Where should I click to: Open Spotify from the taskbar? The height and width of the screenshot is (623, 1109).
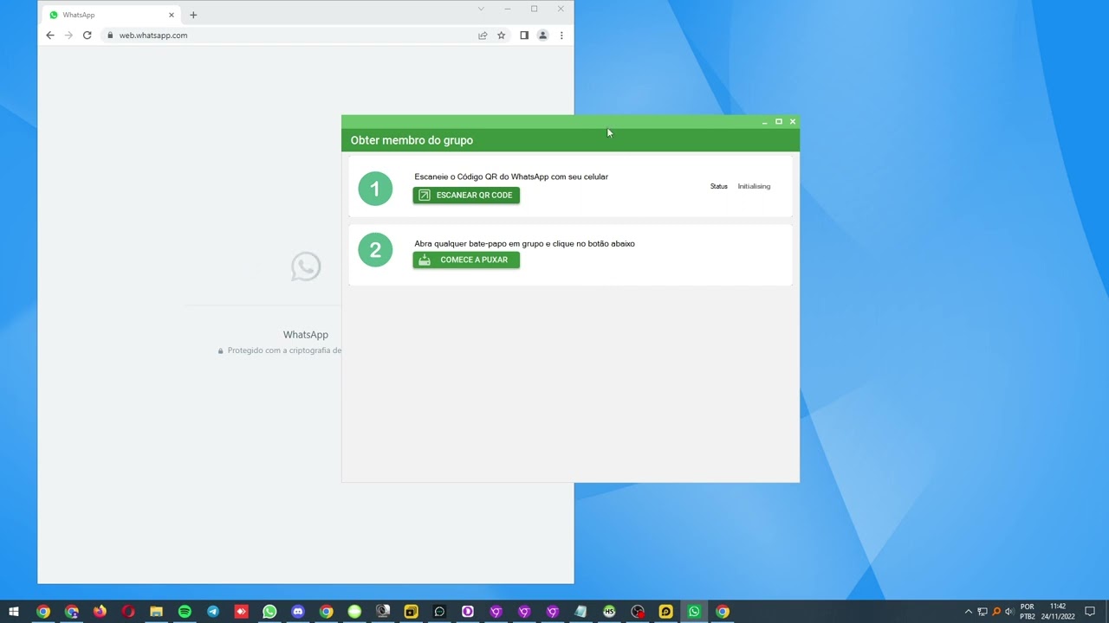[x=185, y=612]
